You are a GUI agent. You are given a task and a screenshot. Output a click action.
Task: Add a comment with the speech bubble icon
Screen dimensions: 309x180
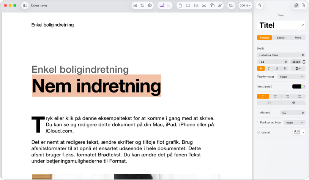tap(231, 6)
